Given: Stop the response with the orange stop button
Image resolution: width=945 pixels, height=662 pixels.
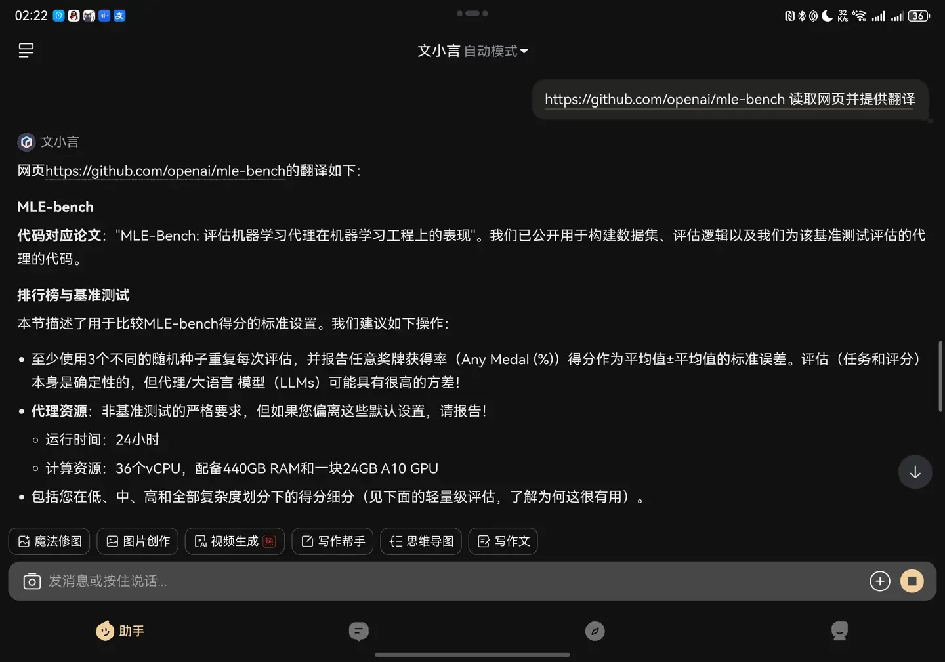Looking at the screenshot, I should point(912,581).
